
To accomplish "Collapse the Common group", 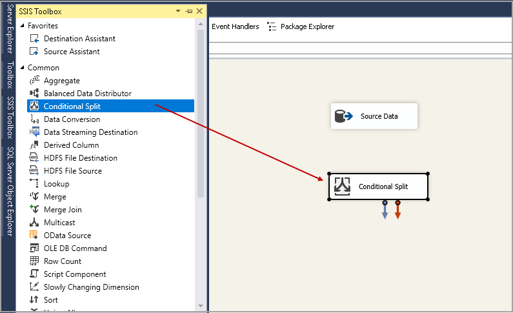I will tap(22, 68).
